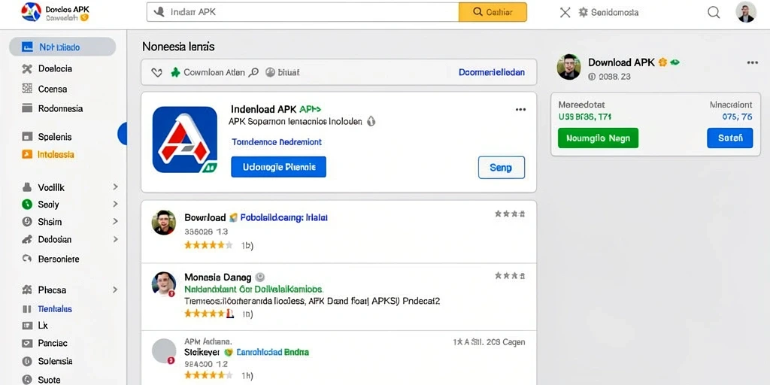Focus the Indarr APK search field
This screenshot has width=770, height=385.
[x=302, y=12]
